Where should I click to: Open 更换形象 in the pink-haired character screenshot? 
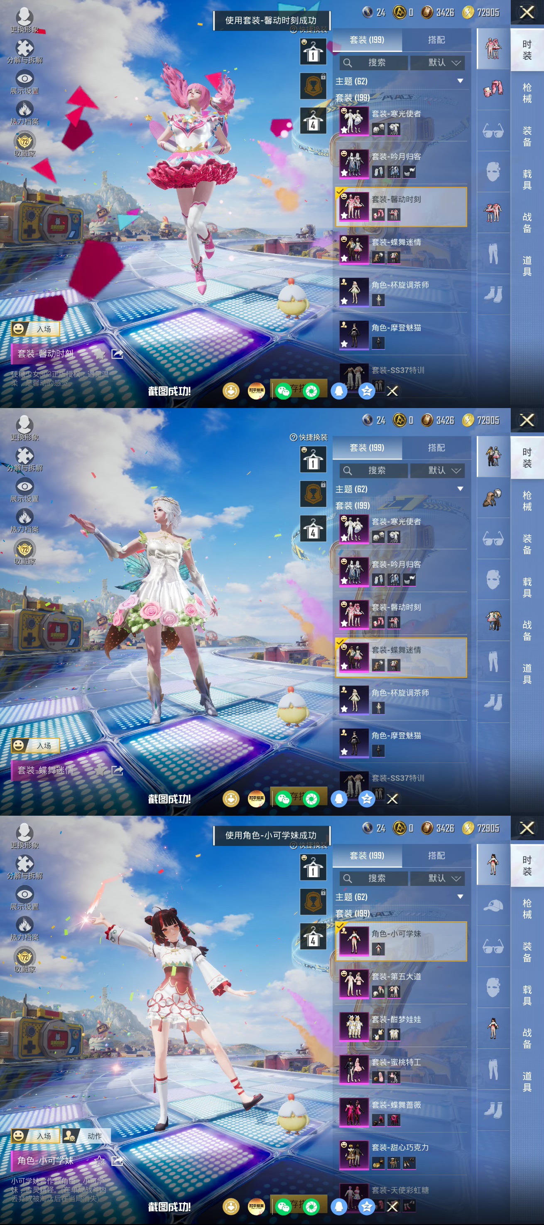25,20
